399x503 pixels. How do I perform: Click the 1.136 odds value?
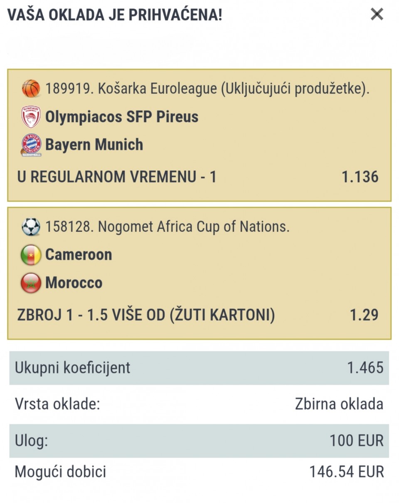point(360,177)
